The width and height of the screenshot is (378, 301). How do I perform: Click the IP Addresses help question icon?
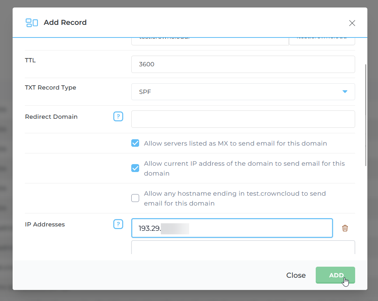point(118,224)
